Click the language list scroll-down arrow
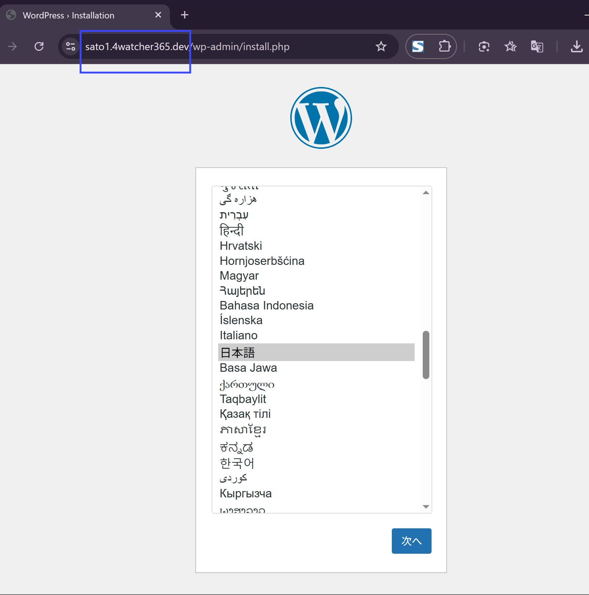Viewport: 589px width, 595px height. click(426, 507)
